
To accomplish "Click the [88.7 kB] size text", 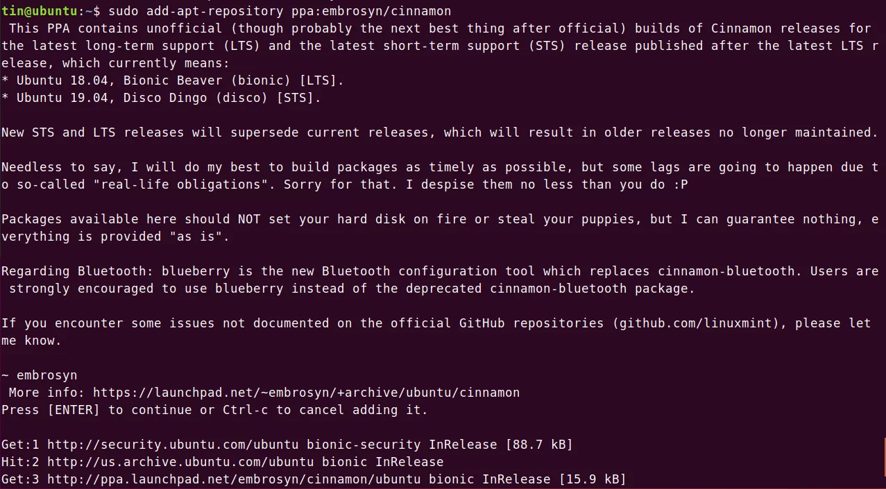I will click(539, 445).
